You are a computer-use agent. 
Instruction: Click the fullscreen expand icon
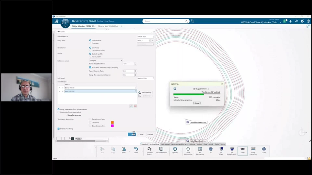pos(308,26)
